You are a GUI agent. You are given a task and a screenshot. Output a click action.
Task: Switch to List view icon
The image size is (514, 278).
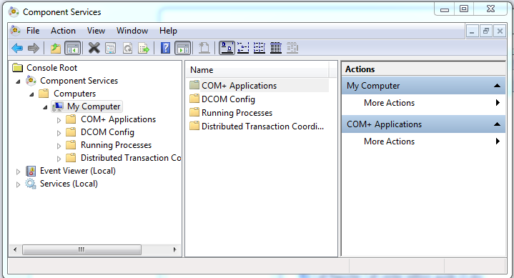pyautogui.click(x=260, y=48)
